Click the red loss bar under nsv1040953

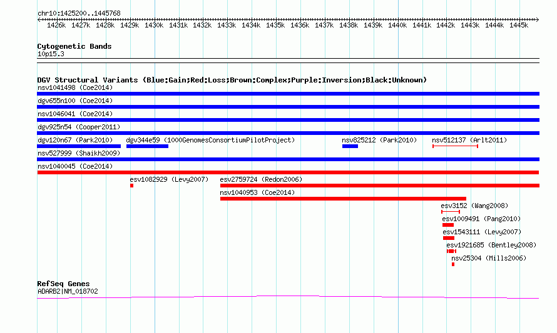[343, 199]
